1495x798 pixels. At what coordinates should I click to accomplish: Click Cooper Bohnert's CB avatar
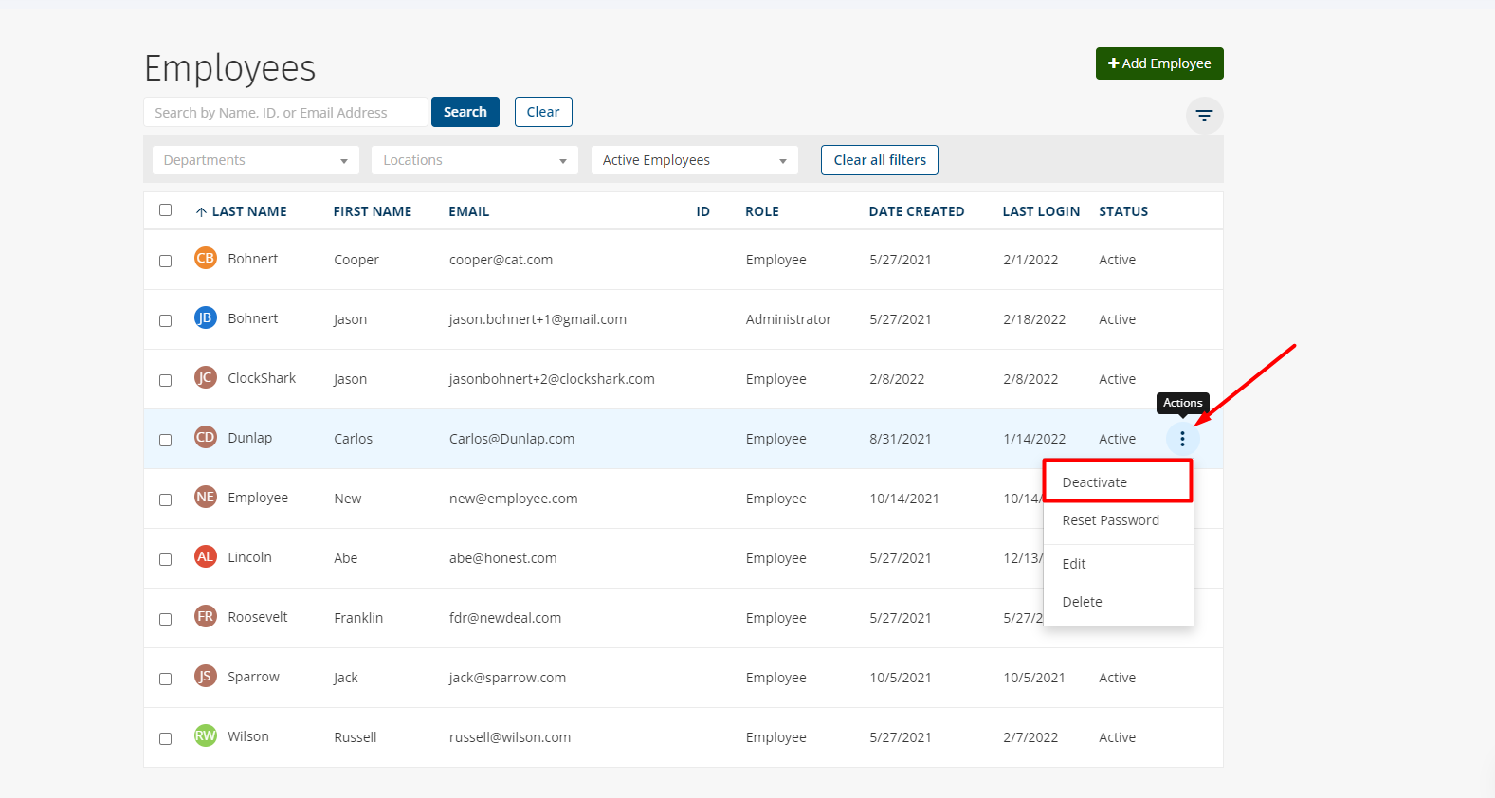[205, 259]
